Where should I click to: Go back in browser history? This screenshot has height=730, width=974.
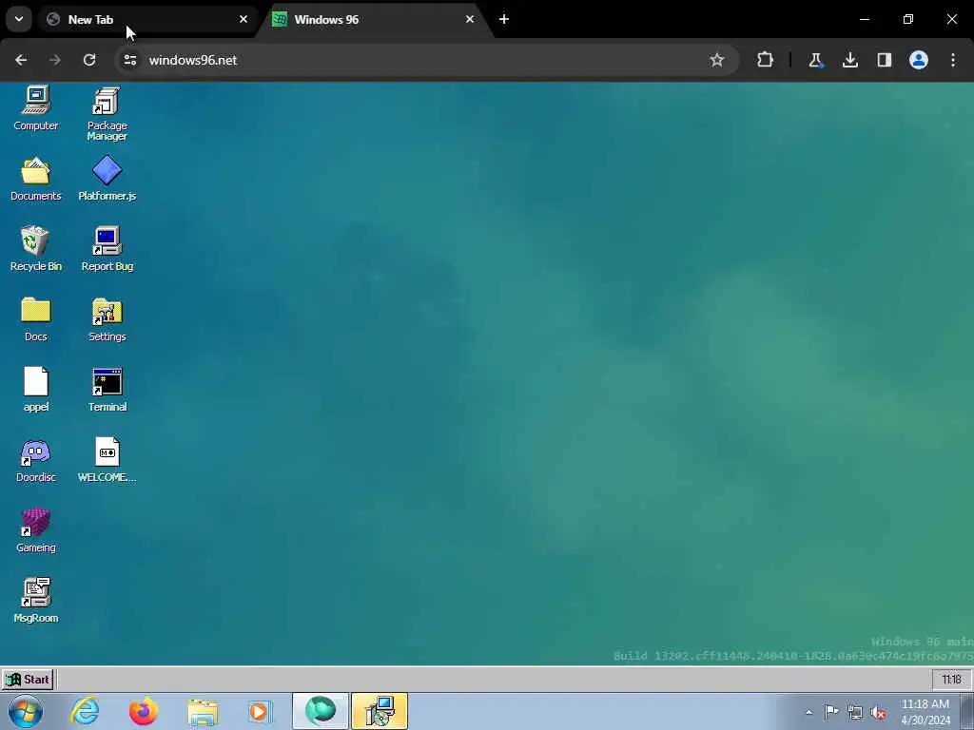21,60
